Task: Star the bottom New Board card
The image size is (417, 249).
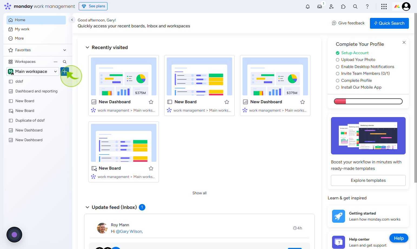Action: coord(151,168)
